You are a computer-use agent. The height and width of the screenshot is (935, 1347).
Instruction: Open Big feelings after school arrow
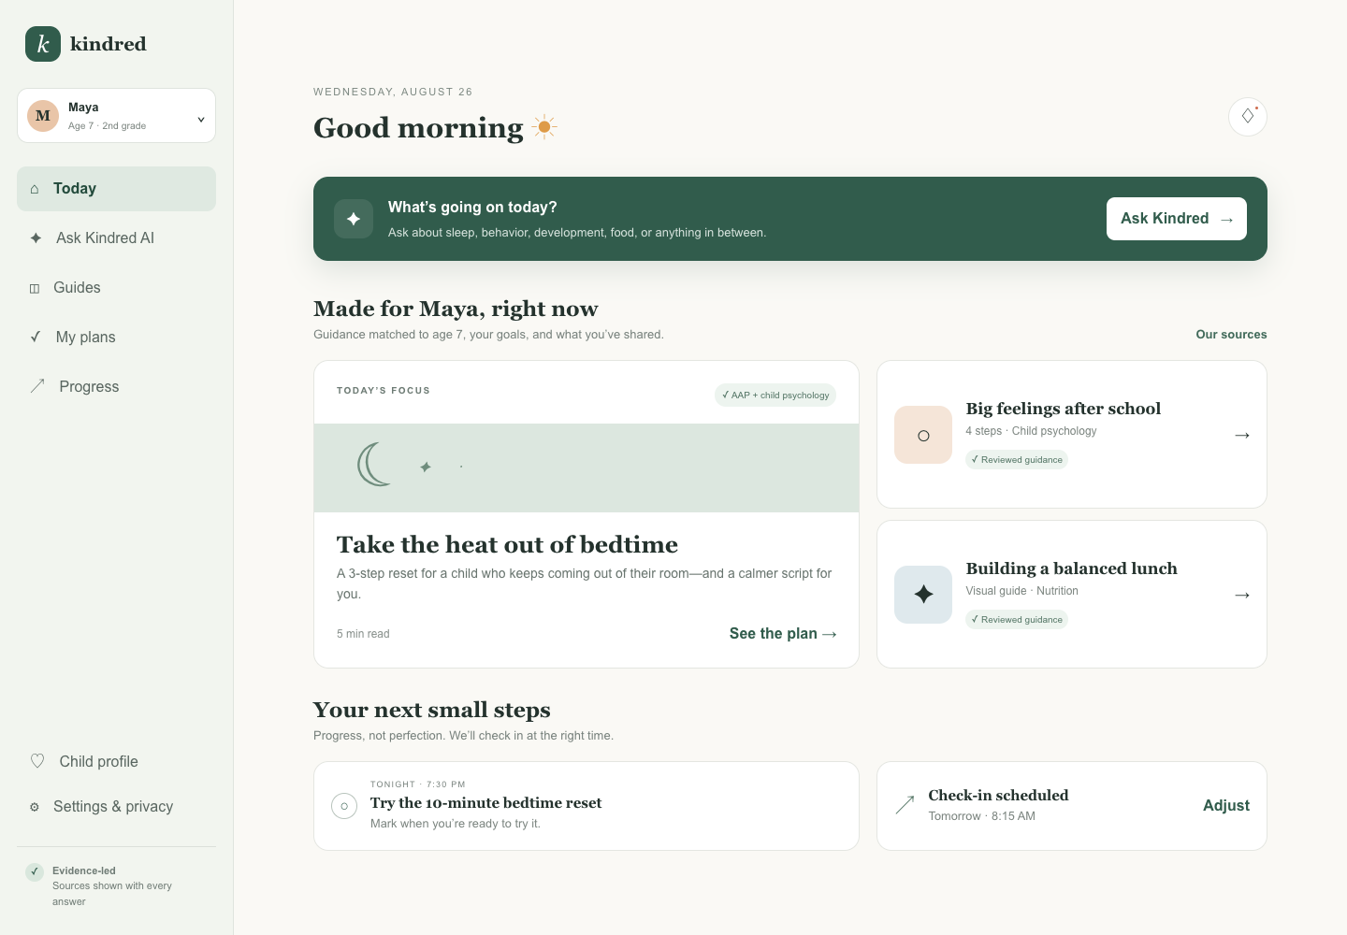point(1242,435)
